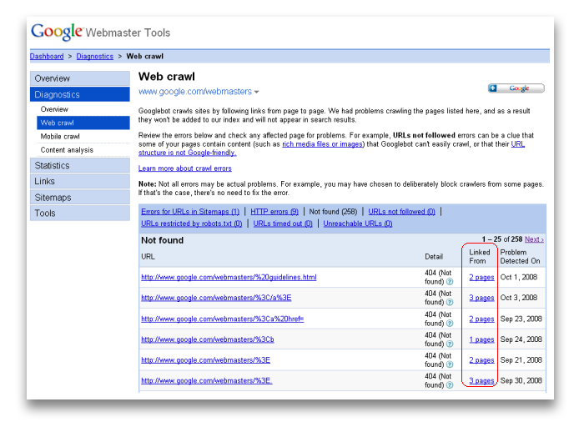Switch to Unreachable URLs (0) tab

pos(358,224)
